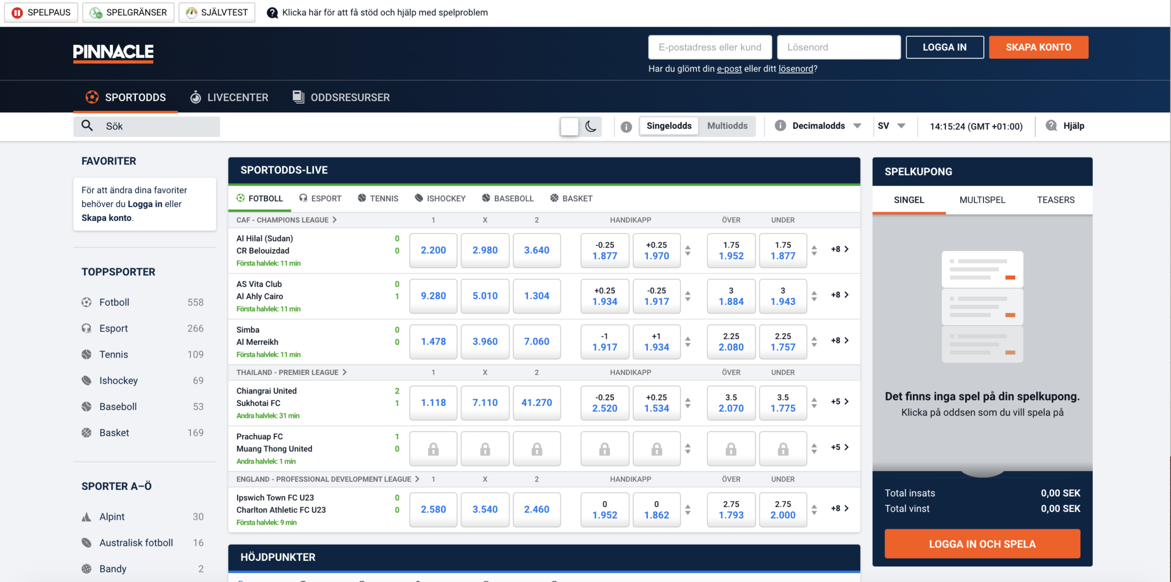Enable light mode square toggle

pyautogui.click(x=569, y=126)
